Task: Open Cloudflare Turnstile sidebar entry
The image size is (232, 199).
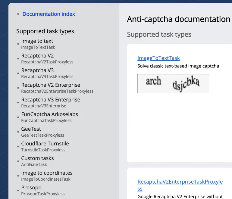Action: (x=45, y=143)
